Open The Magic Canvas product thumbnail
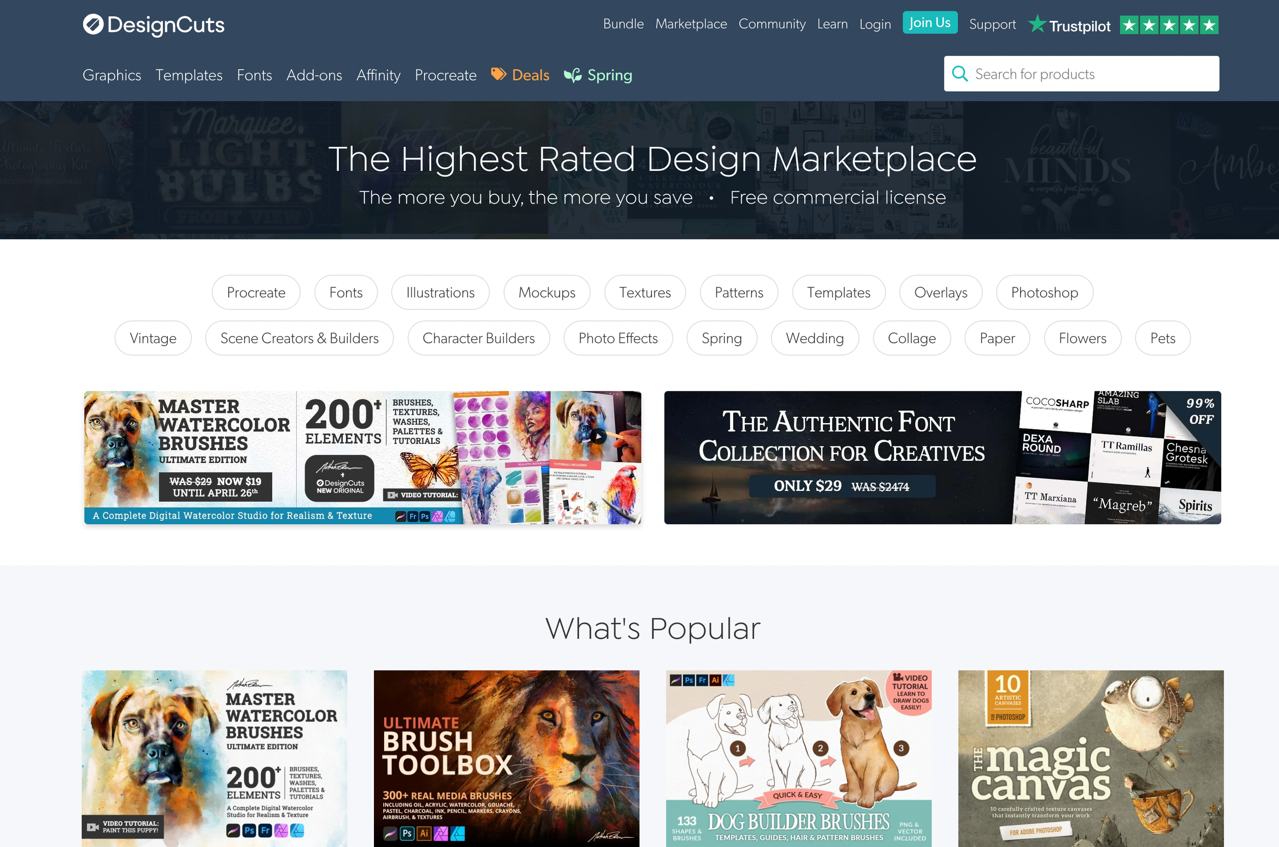This screenshot has width=1279, height=847. coord(1090,758)
